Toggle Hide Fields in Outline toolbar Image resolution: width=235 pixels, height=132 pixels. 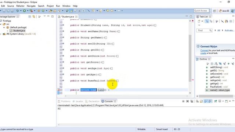click(220, 64)
